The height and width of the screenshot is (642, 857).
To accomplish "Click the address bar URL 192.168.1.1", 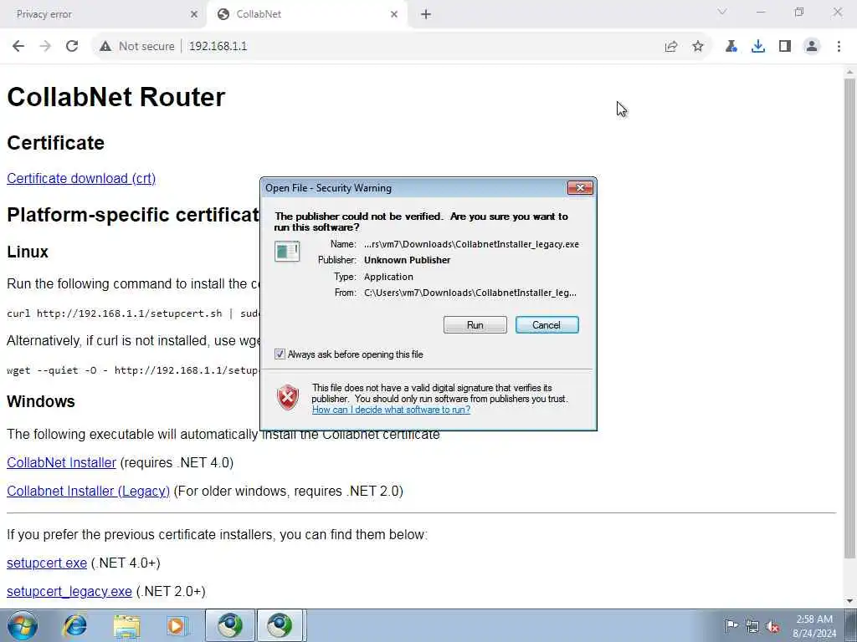I will 218,47.
